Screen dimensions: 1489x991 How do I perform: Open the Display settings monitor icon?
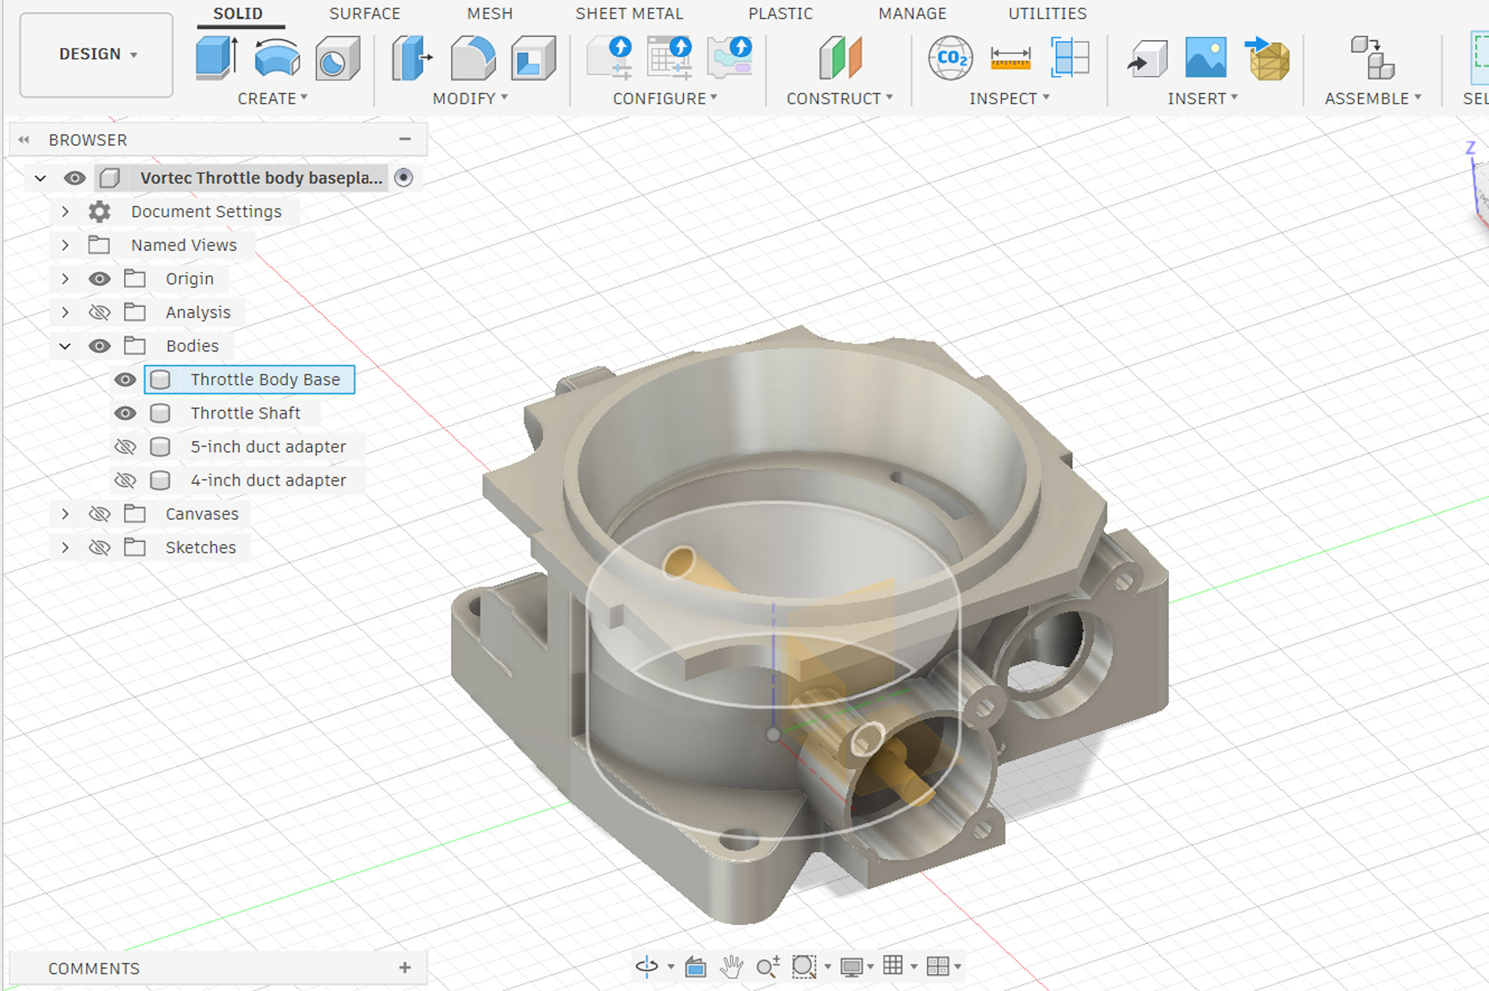click(851, 966)
